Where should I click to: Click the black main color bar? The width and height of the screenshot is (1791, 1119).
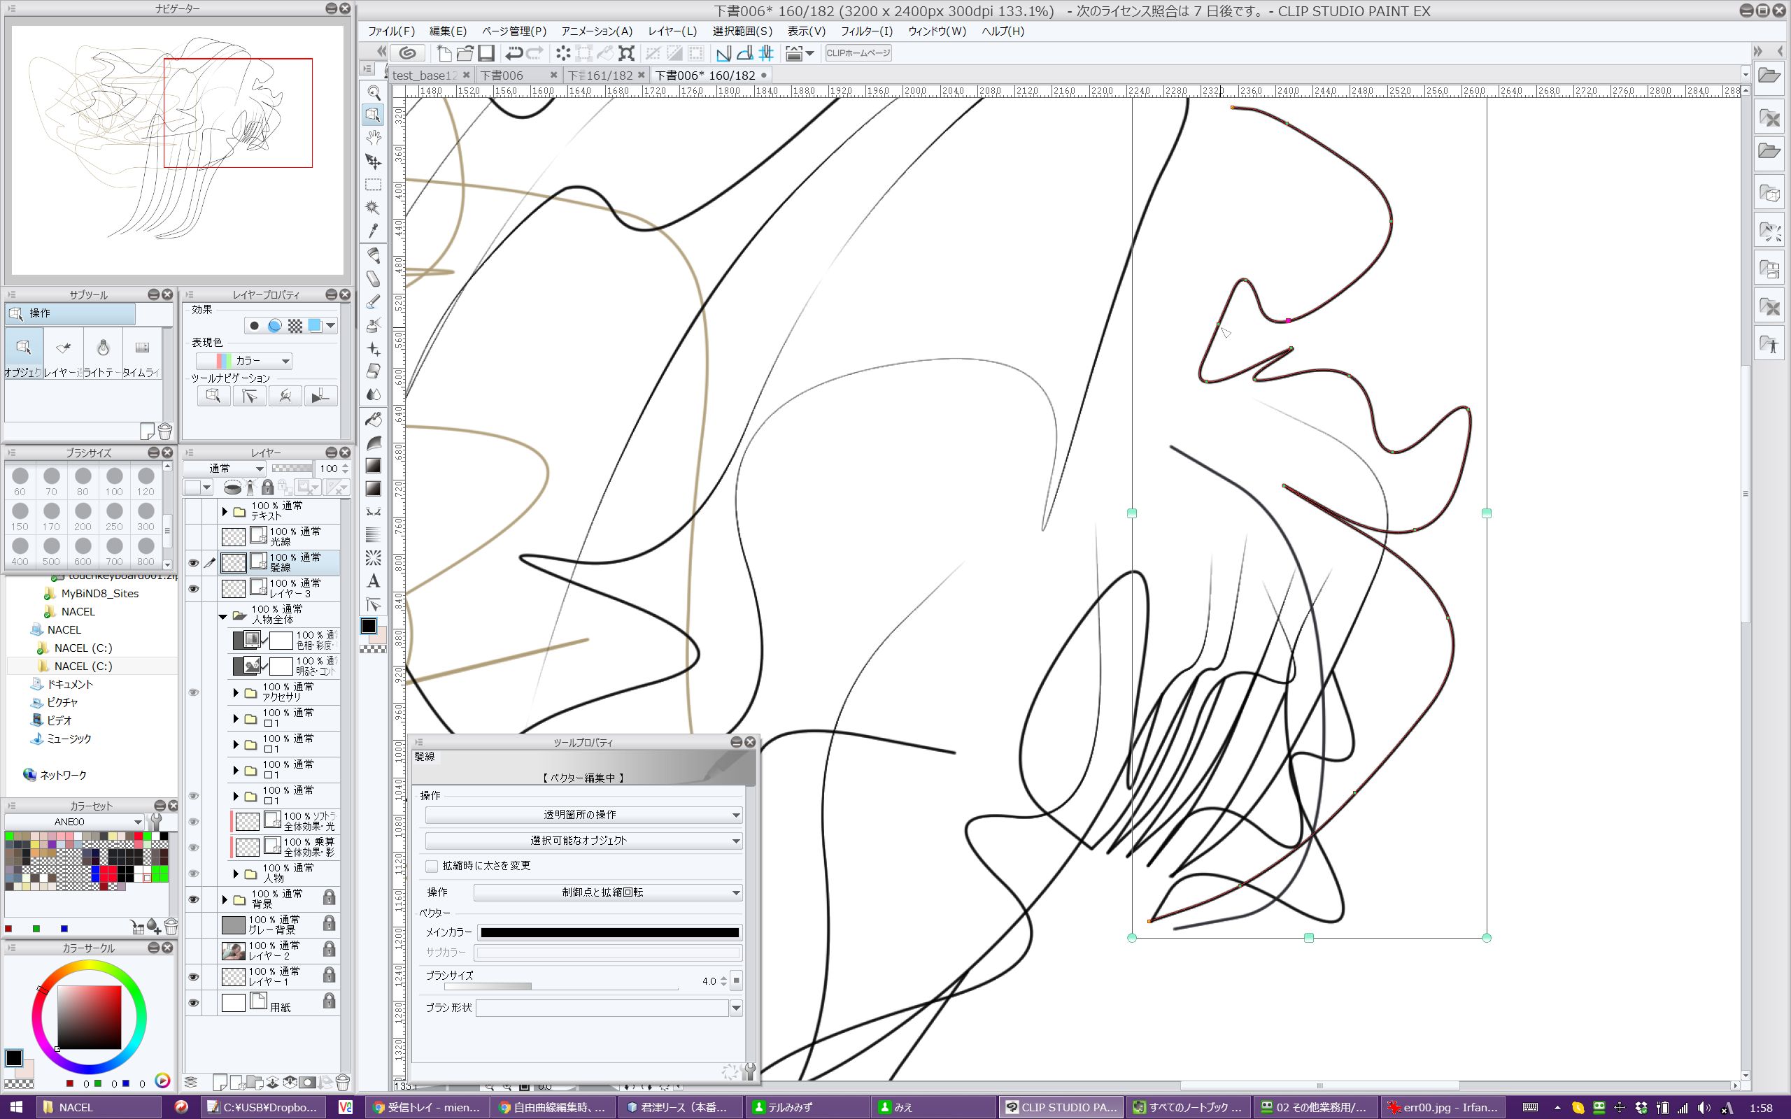tap(610, 932)
